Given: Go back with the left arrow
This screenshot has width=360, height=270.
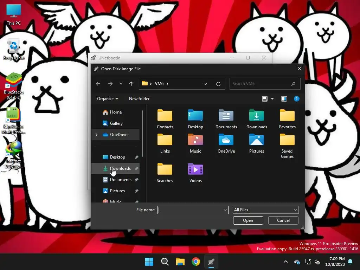Looking at the screenshot, I should point(98,84).
